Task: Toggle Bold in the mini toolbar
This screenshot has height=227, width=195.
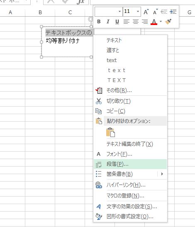Action: pyautogui.click(x=99, y=22)
